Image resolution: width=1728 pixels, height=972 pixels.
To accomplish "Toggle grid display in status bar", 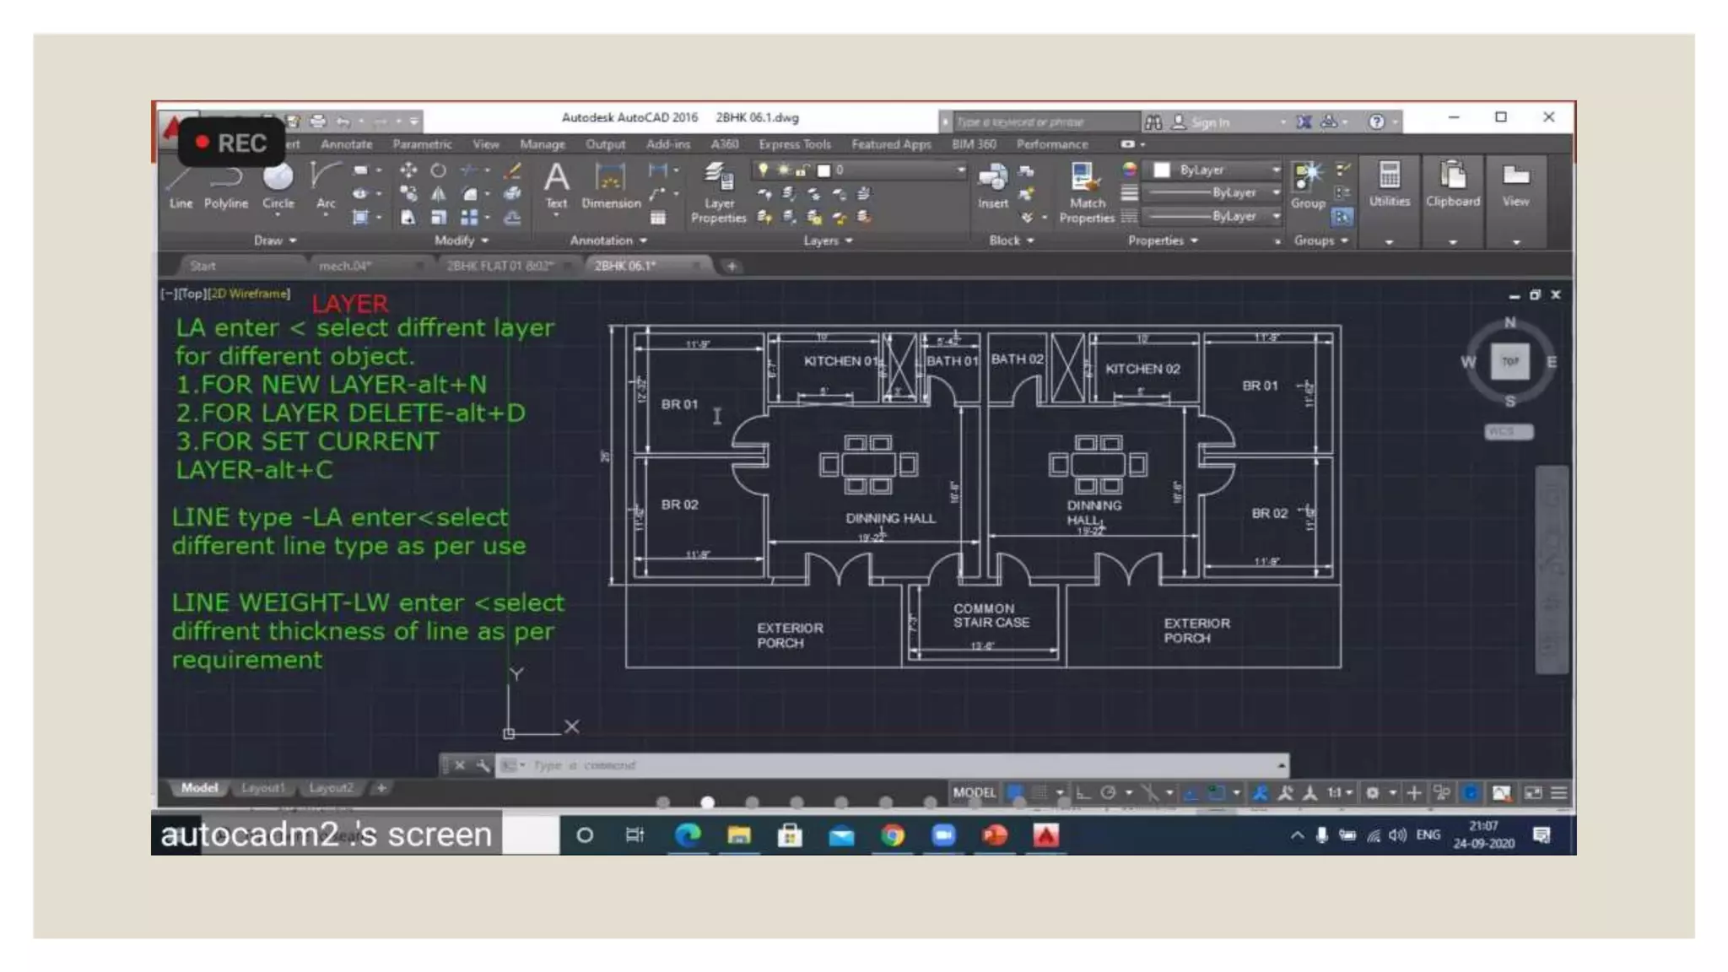I will tap(1040, 792).
